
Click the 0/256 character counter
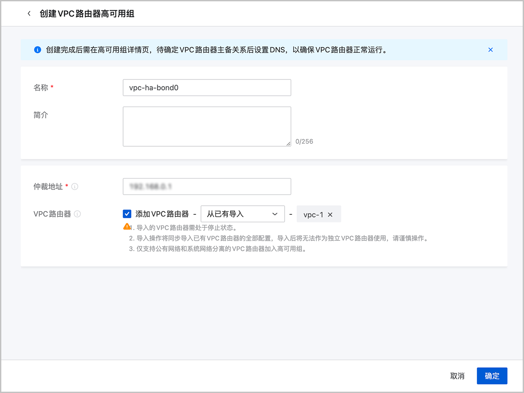pos(304,141)
